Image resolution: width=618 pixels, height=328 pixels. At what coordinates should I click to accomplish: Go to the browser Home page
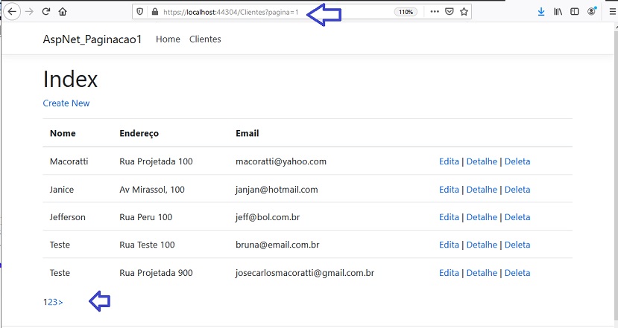point(63,11)
